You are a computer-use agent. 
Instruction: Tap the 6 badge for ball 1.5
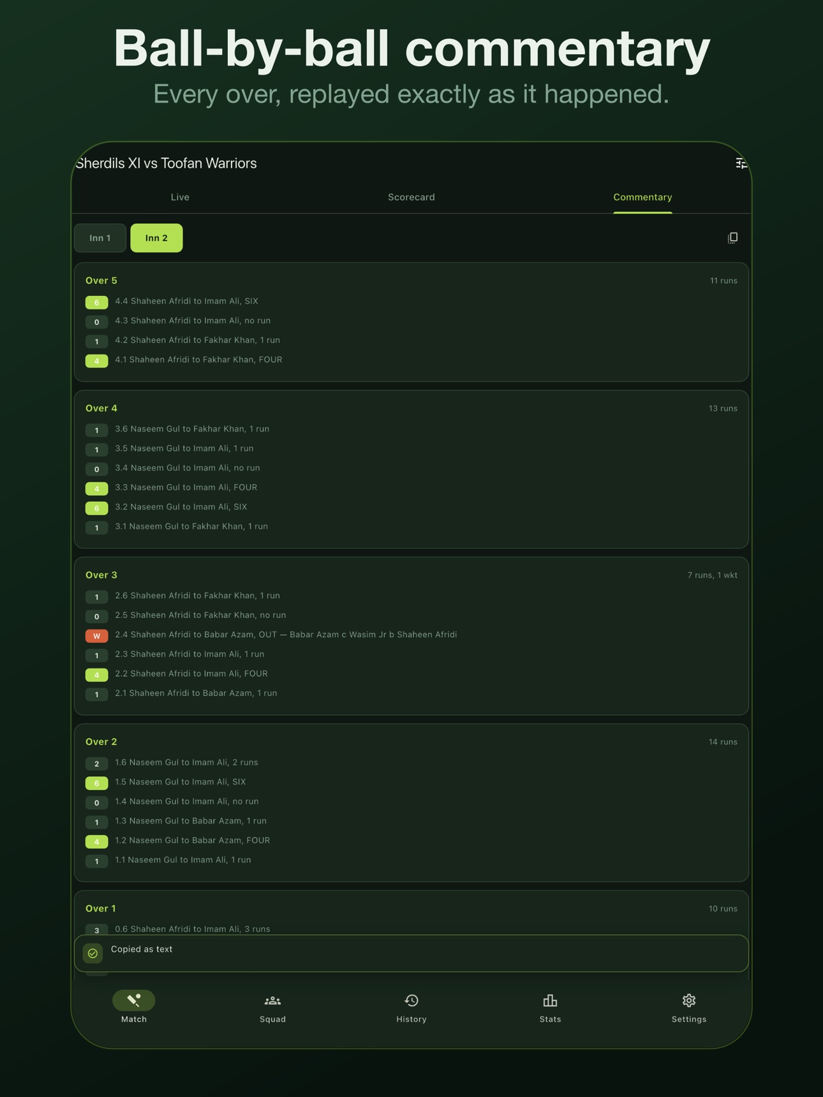coord(97,783)
